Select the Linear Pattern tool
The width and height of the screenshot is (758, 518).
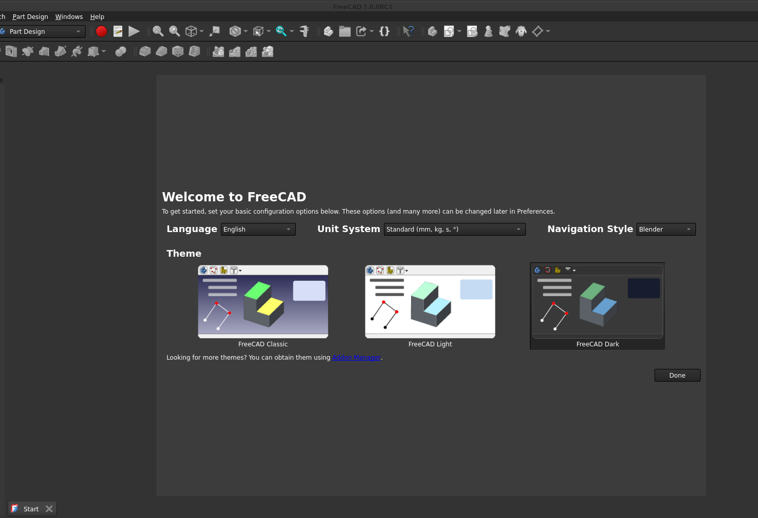pyautogui.click(x=235, y=51)
